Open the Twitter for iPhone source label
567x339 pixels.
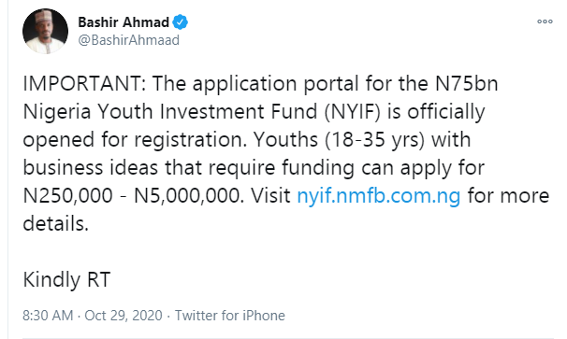[230, 316]
